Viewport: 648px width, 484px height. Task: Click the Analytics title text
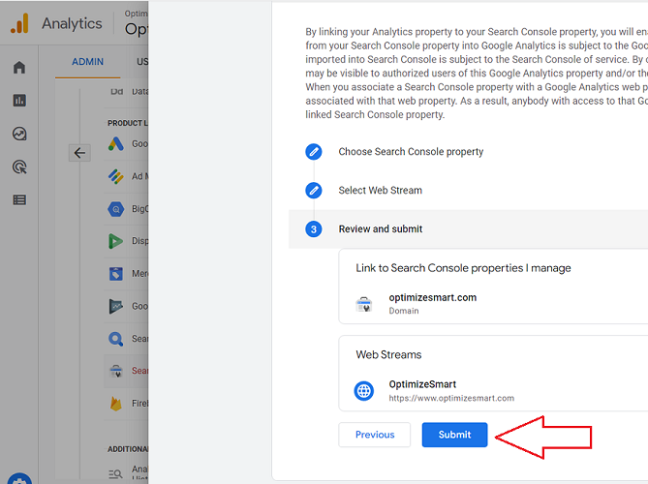tap(72, 23)
